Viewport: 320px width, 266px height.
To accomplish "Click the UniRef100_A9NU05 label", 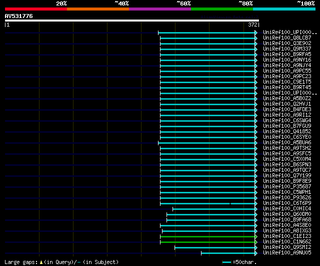I will click(x=287, y=253).
